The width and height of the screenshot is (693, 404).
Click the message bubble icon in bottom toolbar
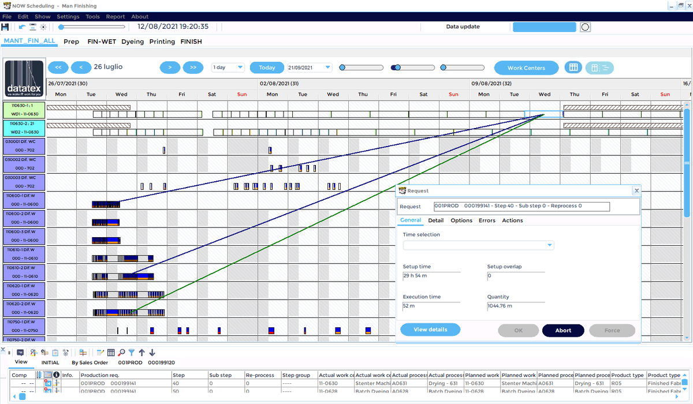click(x=20, y=353)
